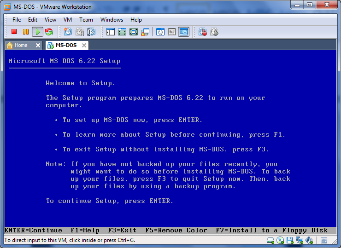Click the message log icon in status bar
The height and width of the screenshot is (248, 341).
point(324,240)
